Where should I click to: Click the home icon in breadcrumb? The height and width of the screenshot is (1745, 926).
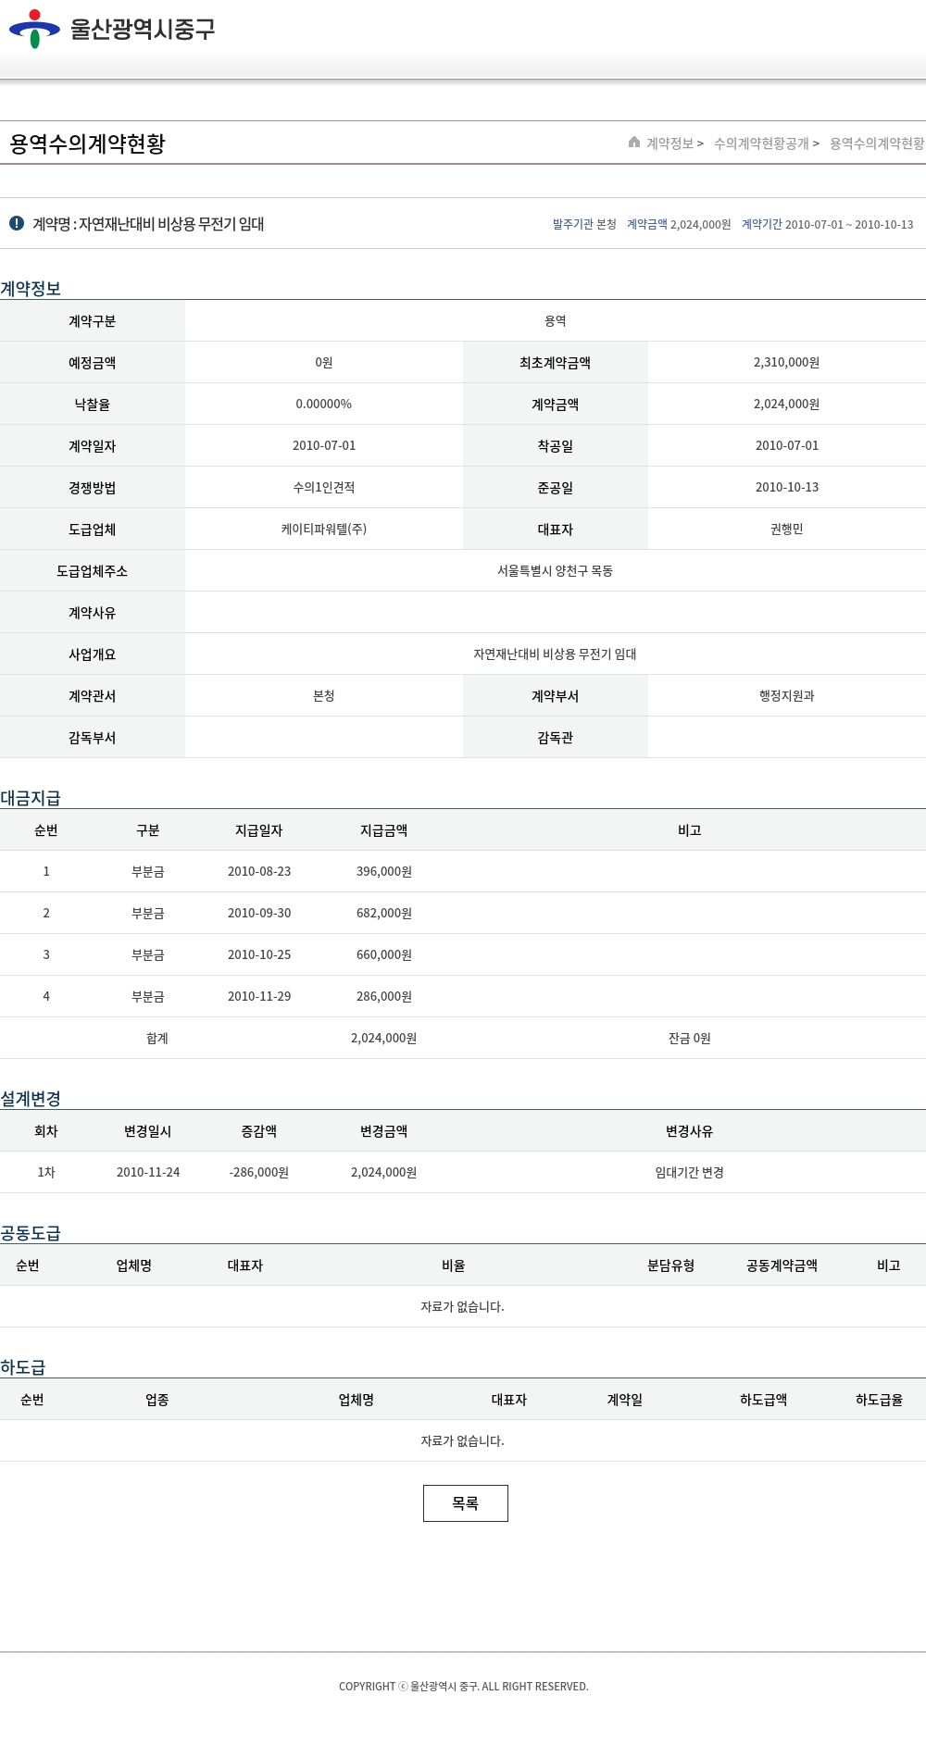(634, 143)
